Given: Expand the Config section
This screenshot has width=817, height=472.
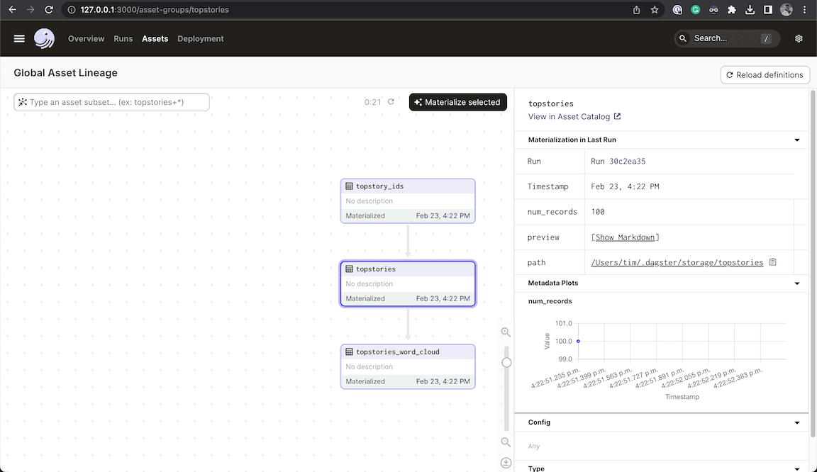Looking at the screenshot, I should click(796, 422).
